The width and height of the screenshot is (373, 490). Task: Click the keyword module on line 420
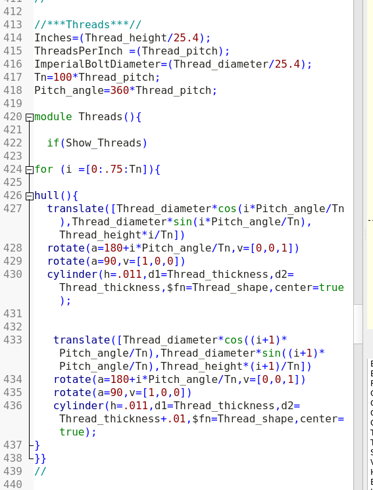point(53,116)
